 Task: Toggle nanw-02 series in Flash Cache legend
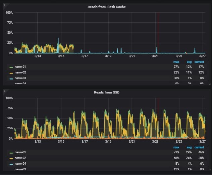pyautogui.click(x=20, y=72)
